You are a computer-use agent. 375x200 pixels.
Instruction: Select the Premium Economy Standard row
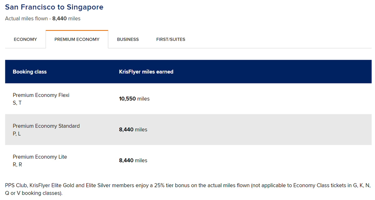click(x=46, y=126)
